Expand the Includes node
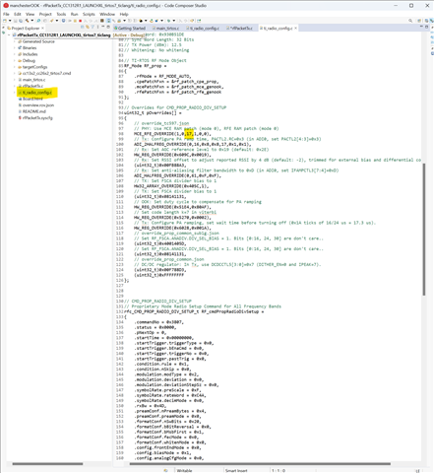 click(x=15, y=54)
